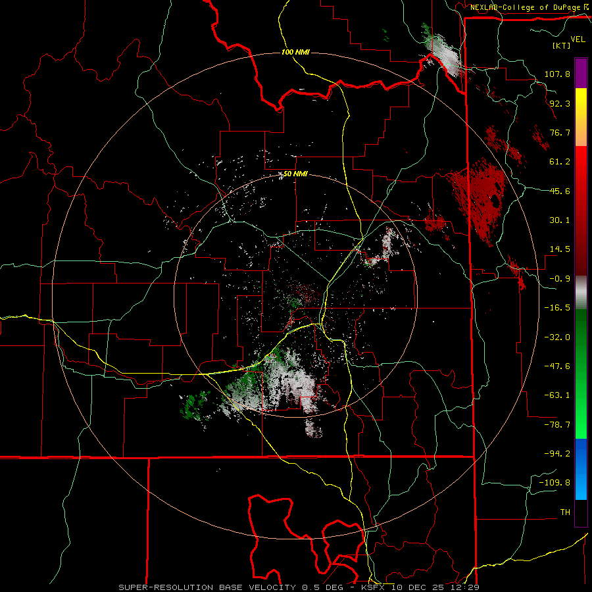Image resolution: width=592 pixels, height=592 pixels.
Task: Click the -0.9 value on the velocity scale
Action: click(560, 279)
